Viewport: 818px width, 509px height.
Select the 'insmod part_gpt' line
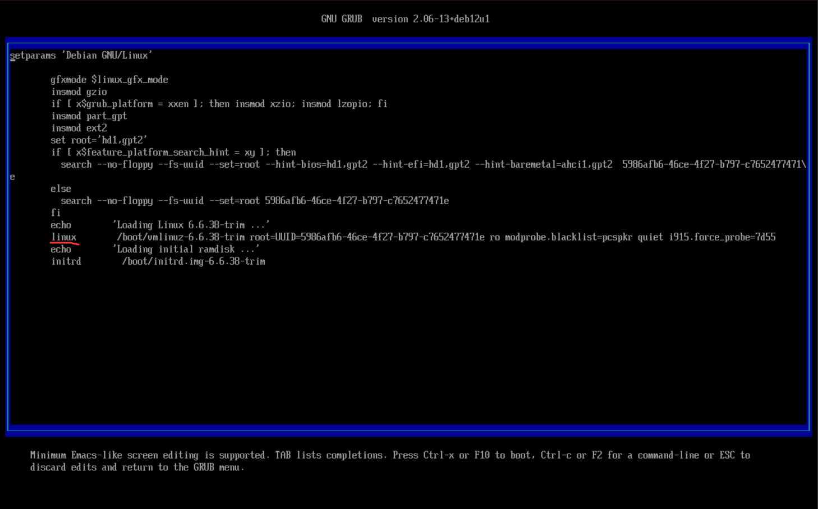[x=89, y=116]
